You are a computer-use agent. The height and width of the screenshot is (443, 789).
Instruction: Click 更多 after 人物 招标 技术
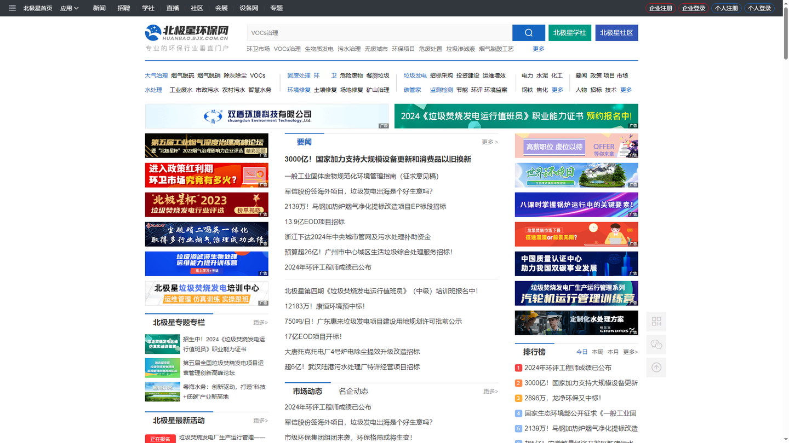point(626,90)
